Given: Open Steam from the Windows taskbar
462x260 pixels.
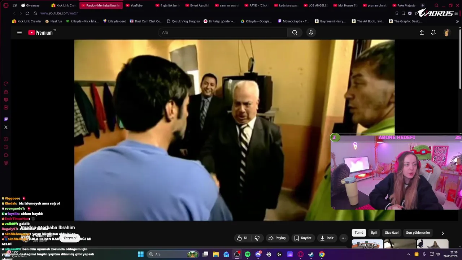Looking at the screenshot, I should point(311,254).
